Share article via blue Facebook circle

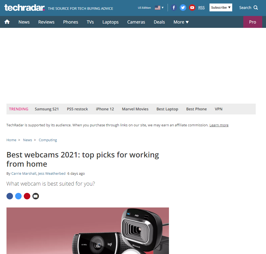point(10,196)
